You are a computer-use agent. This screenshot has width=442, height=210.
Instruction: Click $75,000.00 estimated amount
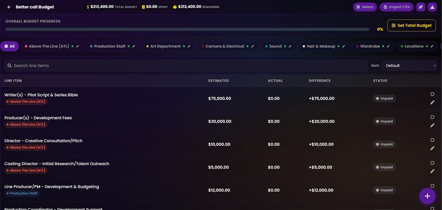[220, 99]
